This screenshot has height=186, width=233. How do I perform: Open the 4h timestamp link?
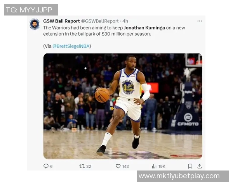point(125,21)
